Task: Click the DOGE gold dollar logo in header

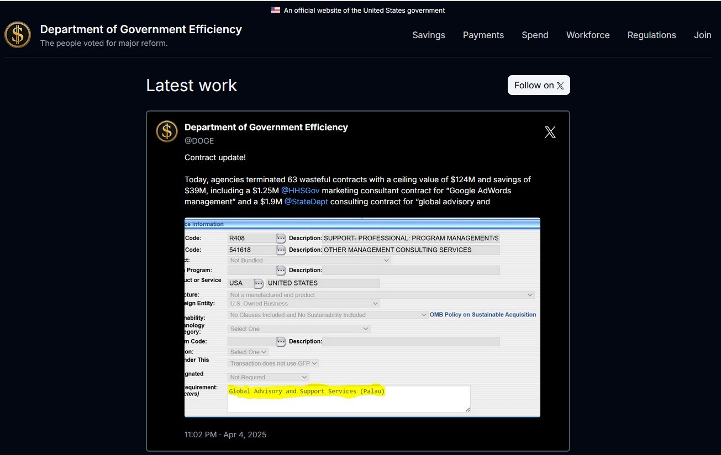Action: [x=18, y=35]
